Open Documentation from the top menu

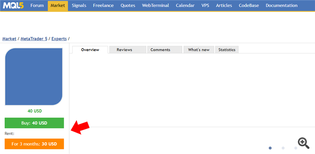click(x=281, y=5)
